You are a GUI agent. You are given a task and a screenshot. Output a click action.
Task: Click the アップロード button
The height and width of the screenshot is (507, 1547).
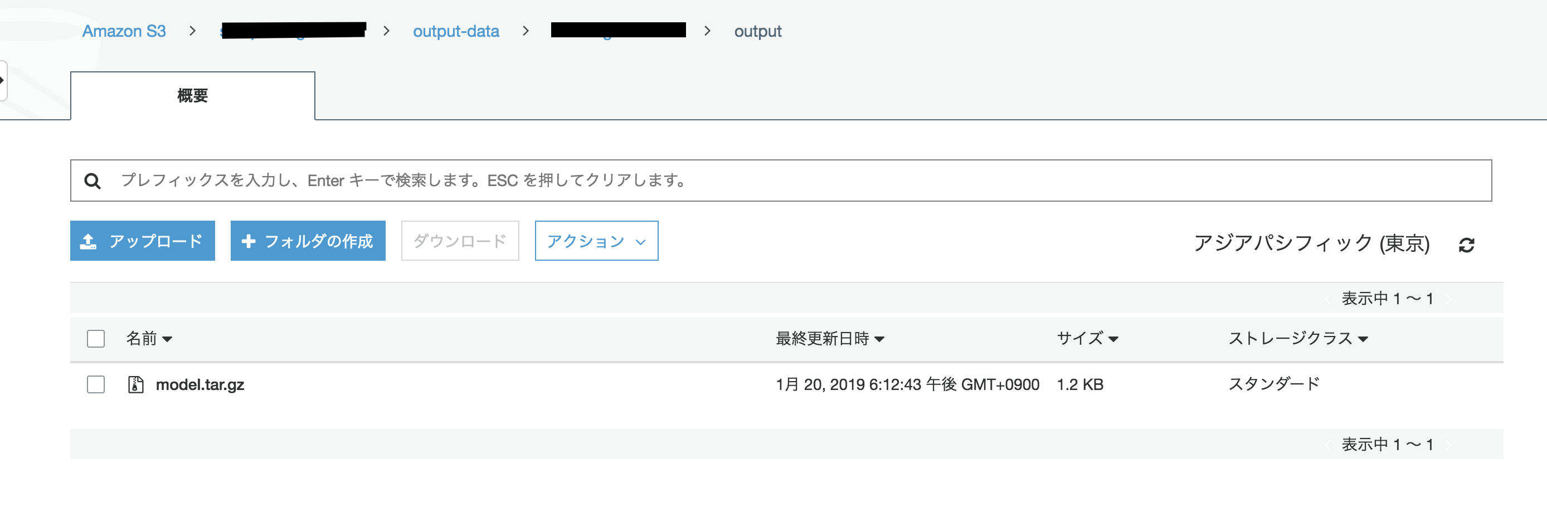[142, 241]
